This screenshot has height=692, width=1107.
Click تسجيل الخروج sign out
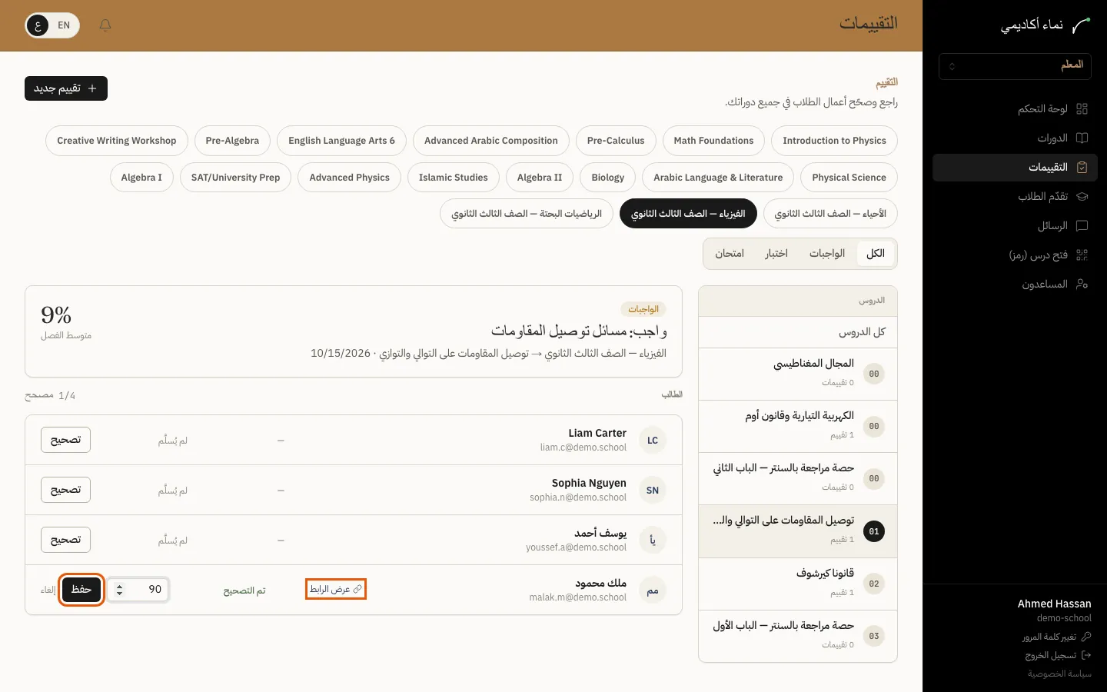tap(1058, 656)
